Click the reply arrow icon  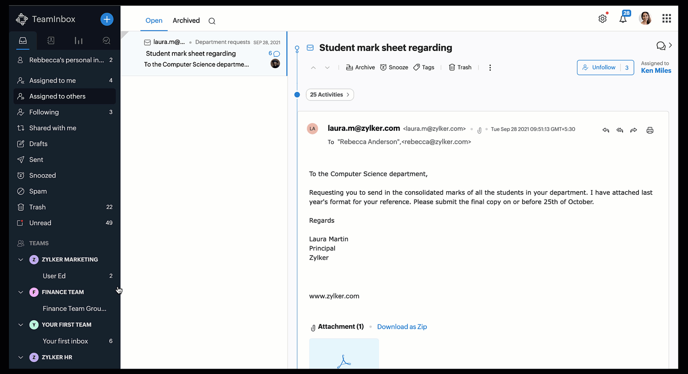[x=606, y=130]
